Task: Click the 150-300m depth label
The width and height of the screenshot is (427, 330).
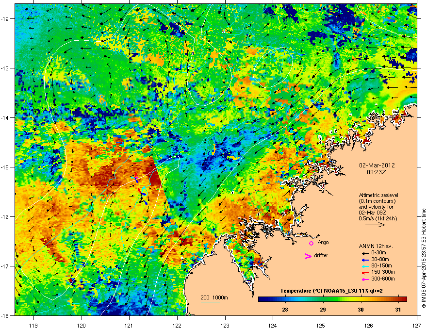Action: 383,272
